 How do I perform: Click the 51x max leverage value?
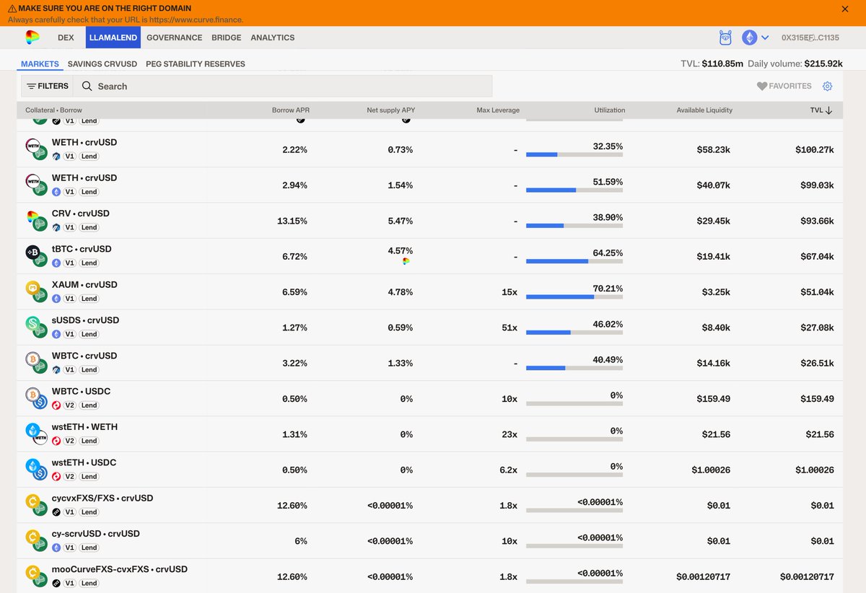click(509, 328)
